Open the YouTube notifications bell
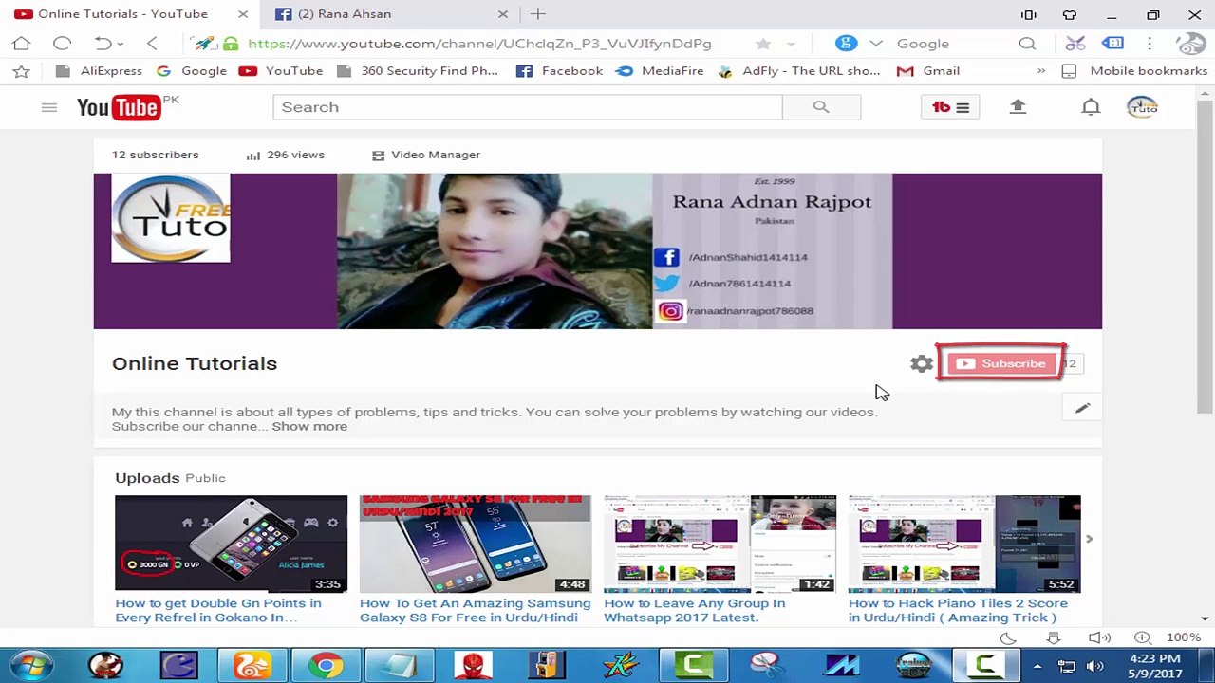Screen dimensions: 1215x683 pos(1091,107)
